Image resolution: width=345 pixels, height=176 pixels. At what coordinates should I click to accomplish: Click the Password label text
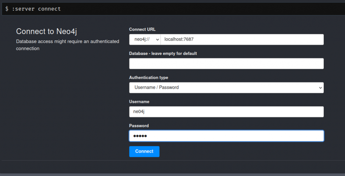tap(139, 126)
